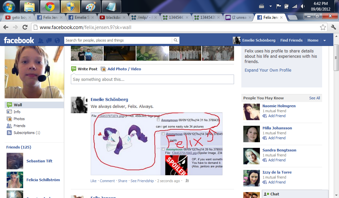Click Emelie Schönberg name in header

tap(259, 40)
